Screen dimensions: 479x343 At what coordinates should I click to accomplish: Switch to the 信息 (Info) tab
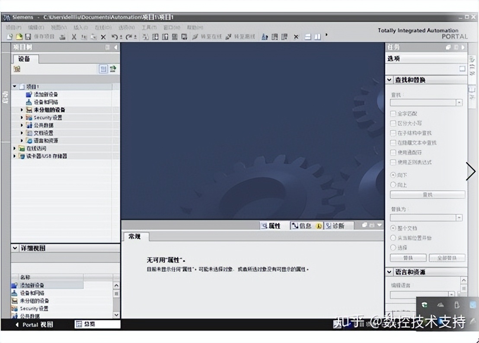[x=302, y=225]
